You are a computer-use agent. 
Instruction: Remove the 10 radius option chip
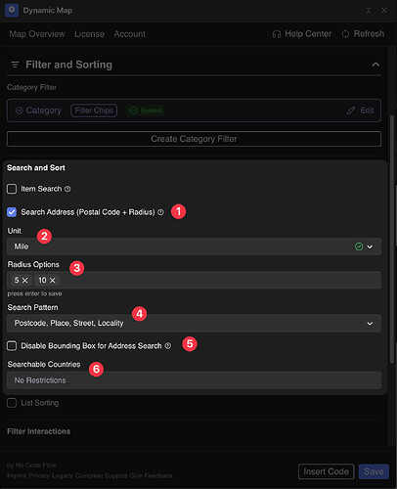pos(52,280)
